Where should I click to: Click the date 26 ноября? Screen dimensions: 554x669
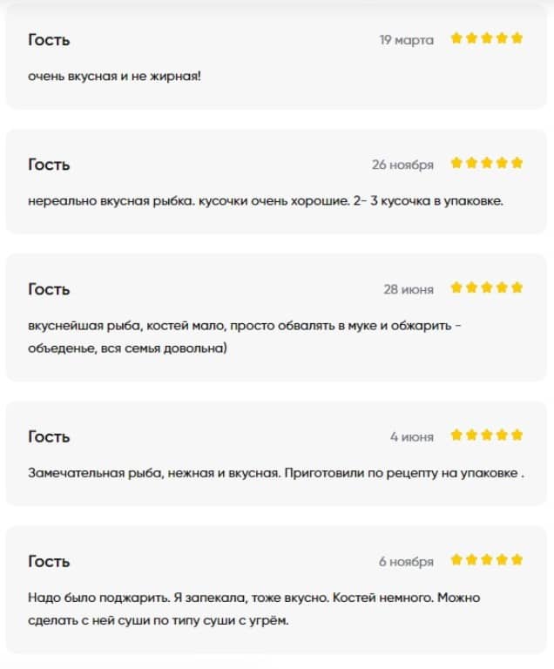tap(402, 165)
